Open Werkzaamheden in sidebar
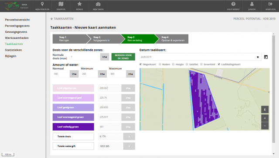279x158 pixels. (x=17, y=38)
